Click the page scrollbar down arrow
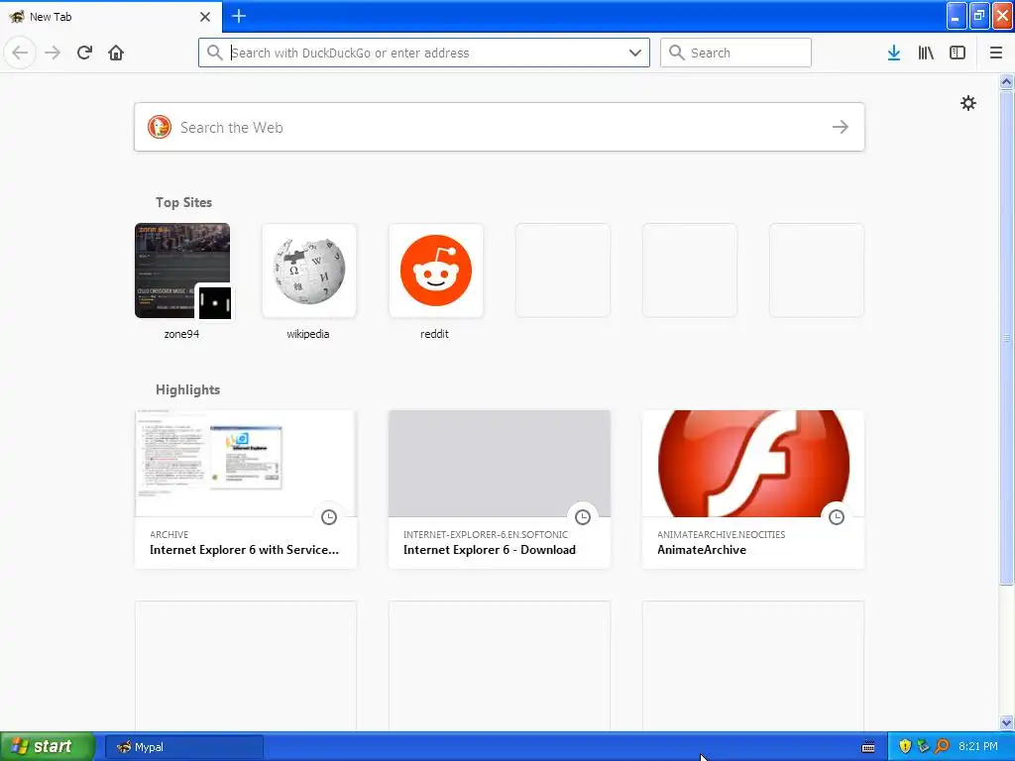Viewport: 1015px width, 761px height. [x=1007, y=722]
